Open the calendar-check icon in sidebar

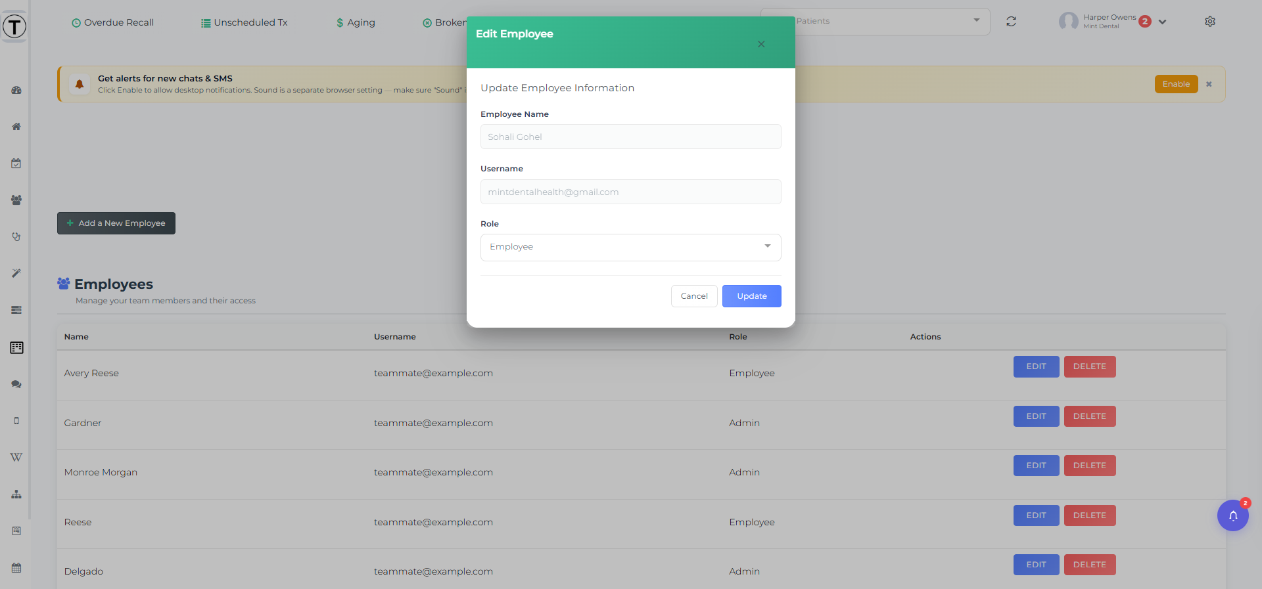click(16, 164)
